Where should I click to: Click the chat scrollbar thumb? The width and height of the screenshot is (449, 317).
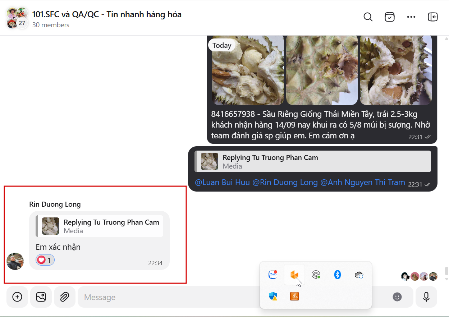click(x=446, y=270)
